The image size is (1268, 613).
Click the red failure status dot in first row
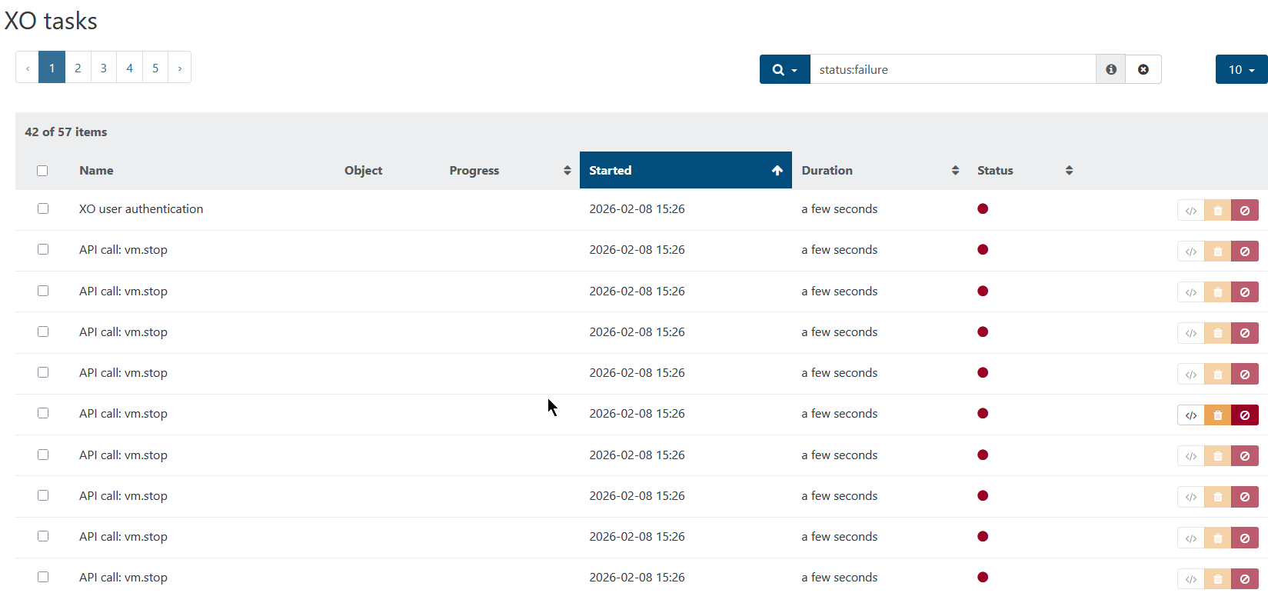pos(983,208)
